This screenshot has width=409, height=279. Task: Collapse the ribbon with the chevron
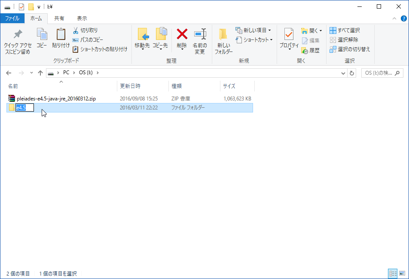pos(394,18)
